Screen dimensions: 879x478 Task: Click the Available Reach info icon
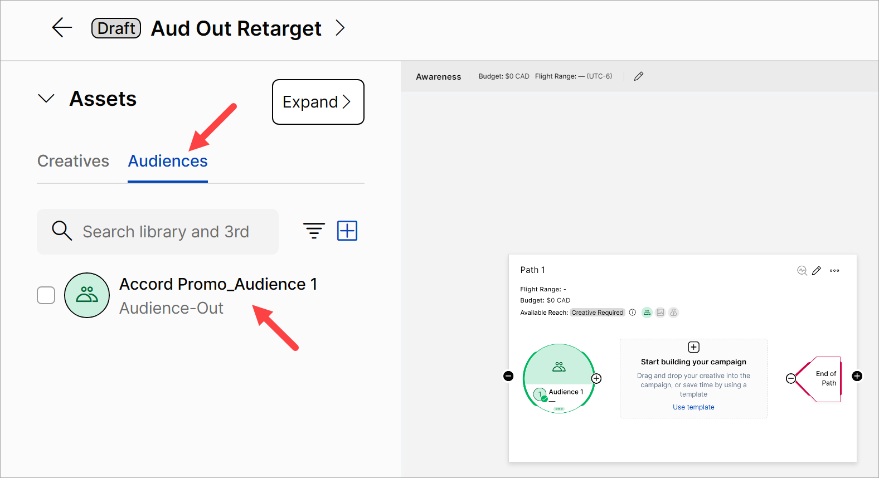click(633, 313)
